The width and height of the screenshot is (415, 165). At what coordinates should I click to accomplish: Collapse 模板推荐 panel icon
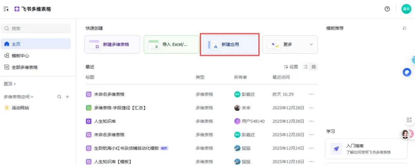pyautogui.click(x=404, y=28)
